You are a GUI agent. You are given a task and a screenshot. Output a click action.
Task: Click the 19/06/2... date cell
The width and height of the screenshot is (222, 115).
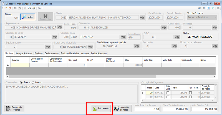(159, 93)
